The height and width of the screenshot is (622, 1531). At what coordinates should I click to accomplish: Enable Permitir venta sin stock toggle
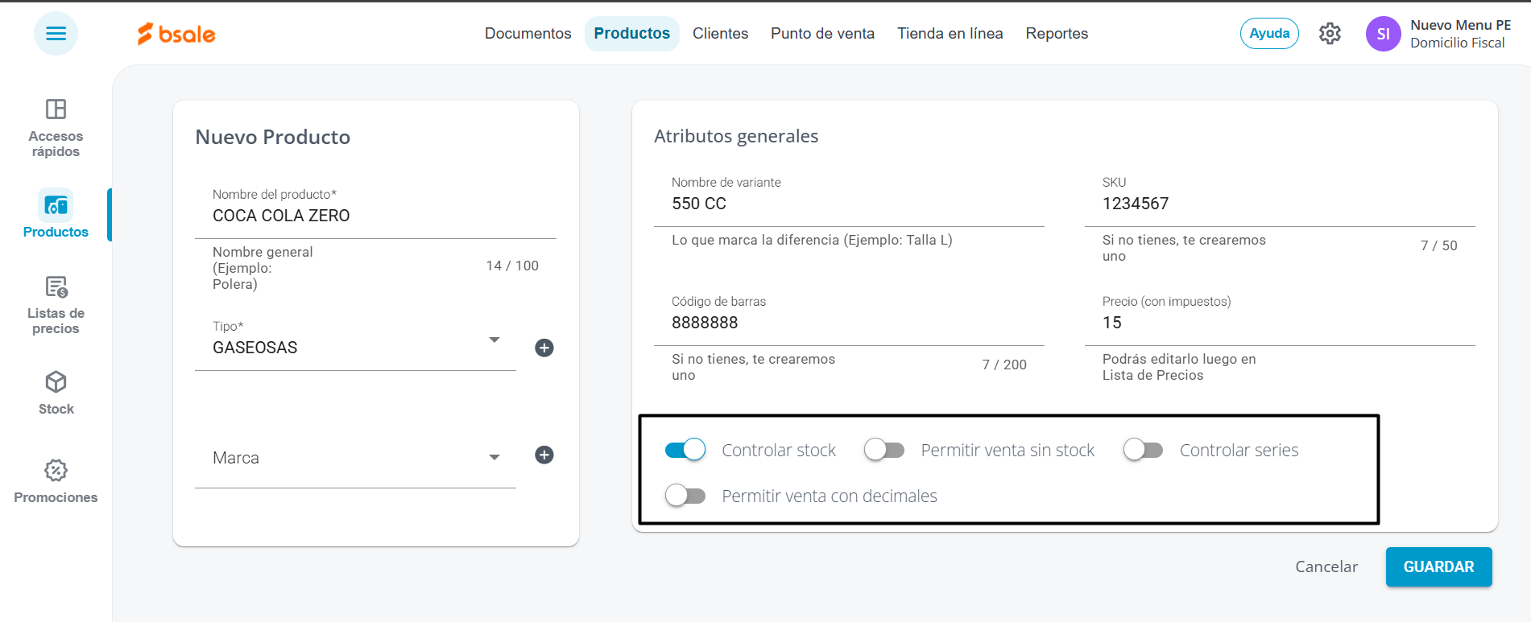[884, 450]
